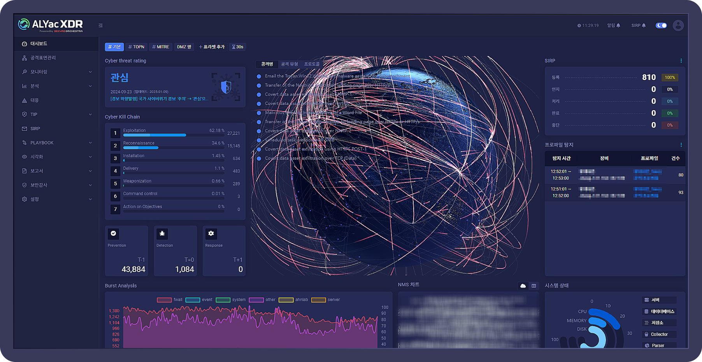702x362 pixels.
Task: Switch to the 공격 유형 tab
Action: click(x=289, y=64)
